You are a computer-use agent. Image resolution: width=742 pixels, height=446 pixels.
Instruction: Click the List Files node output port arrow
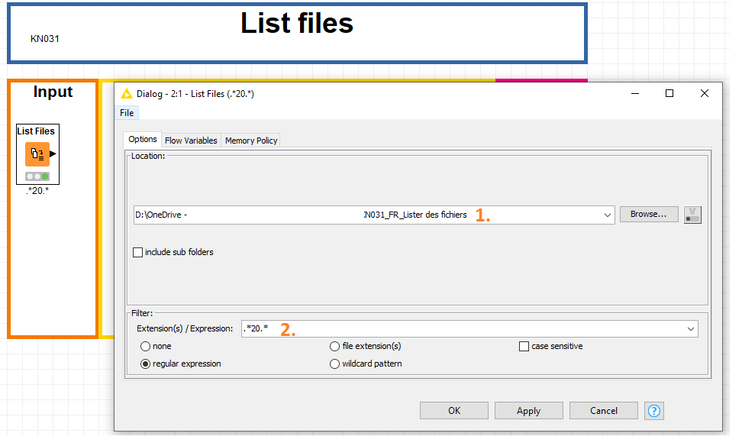[x=53, y=154]
